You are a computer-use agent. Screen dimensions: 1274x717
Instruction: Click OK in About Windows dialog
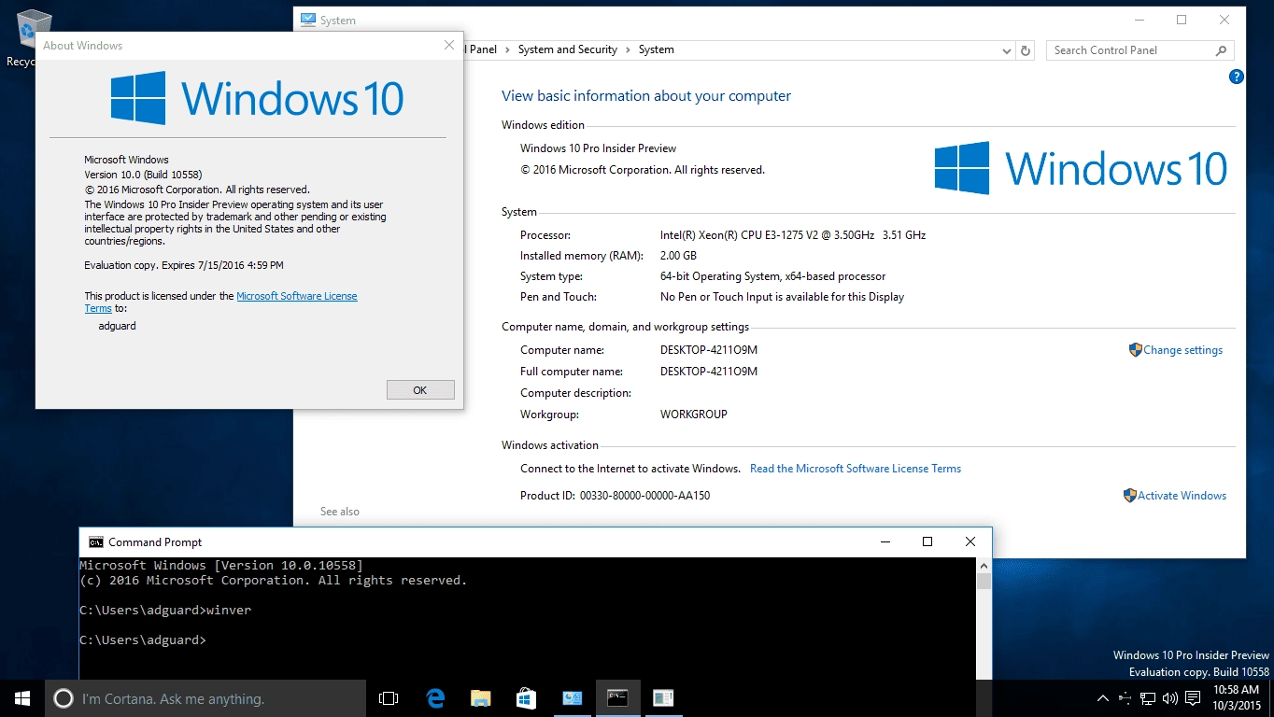point(420,390)
